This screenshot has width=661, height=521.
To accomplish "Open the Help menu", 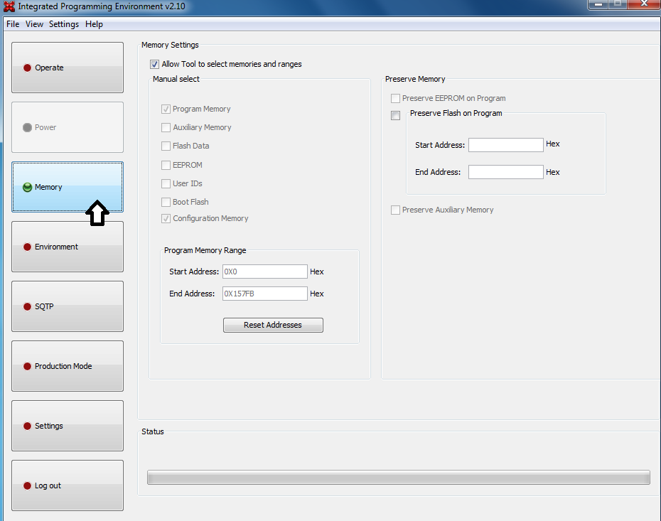I will pos(93,23).
